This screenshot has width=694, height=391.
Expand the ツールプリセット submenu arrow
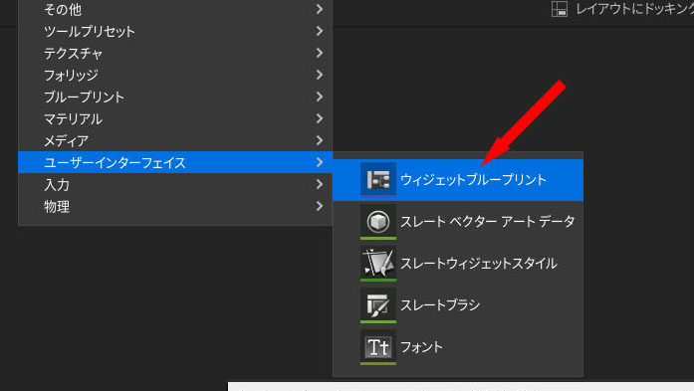[x=319, y=31]
